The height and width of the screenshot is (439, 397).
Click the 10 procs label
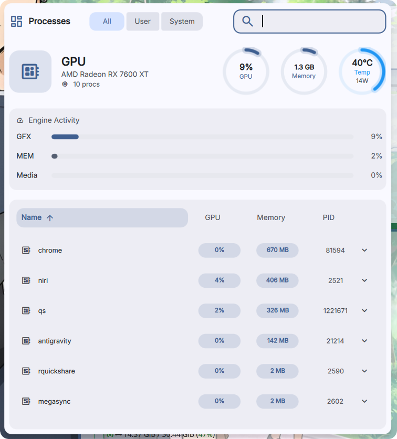click(x=86, y=84)
